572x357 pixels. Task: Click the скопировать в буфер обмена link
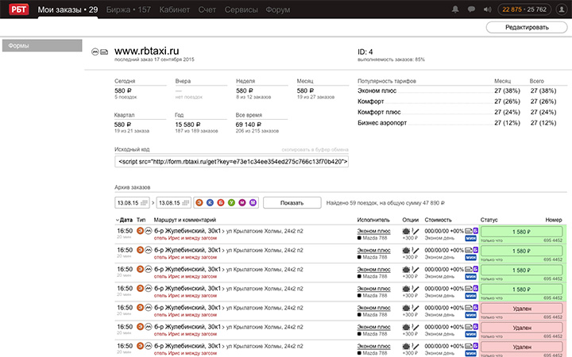coord(315,149)
